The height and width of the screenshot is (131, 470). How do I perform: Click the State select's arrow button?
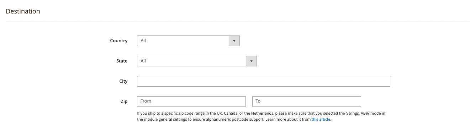(251, 61)
